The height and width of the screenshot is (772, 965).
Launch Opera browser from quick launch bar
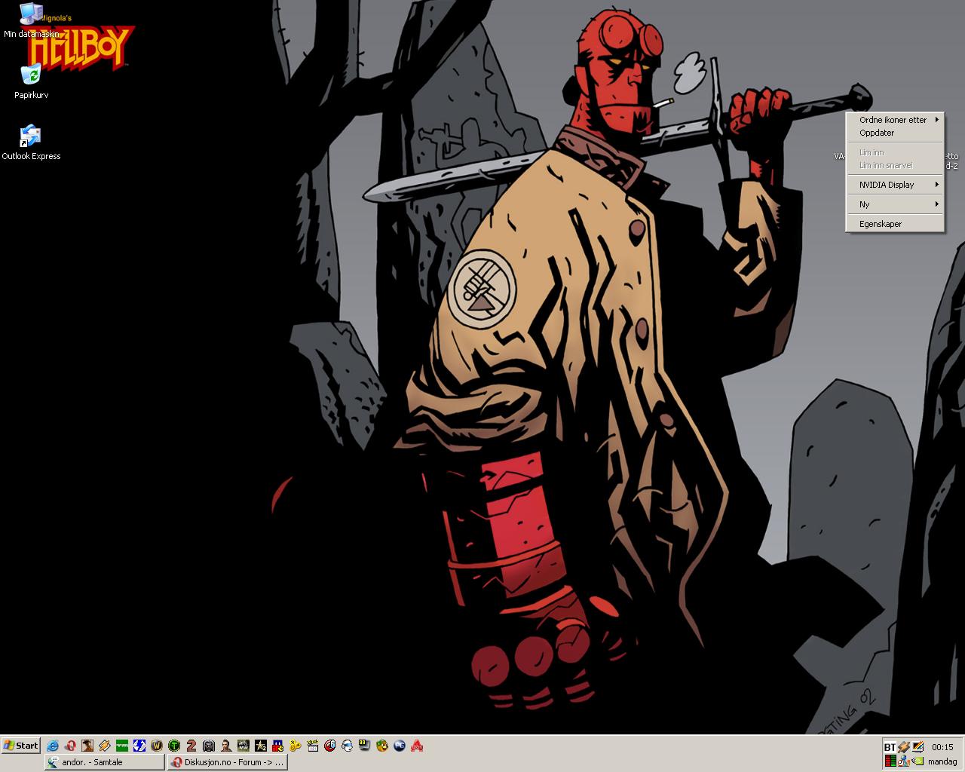point(70,746)
